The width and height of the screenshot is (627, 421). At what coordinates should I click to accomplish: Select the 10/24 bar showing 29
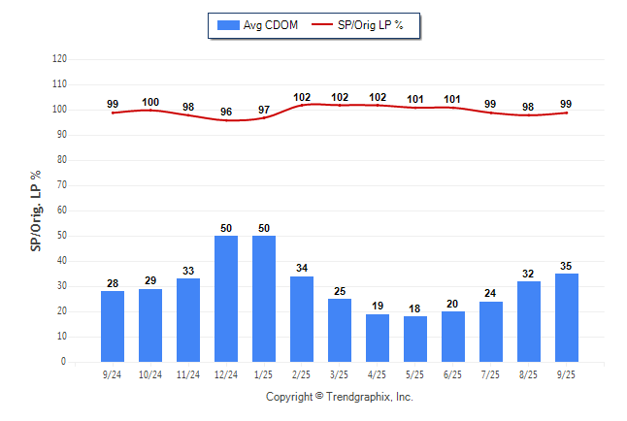tap(150, 325)
